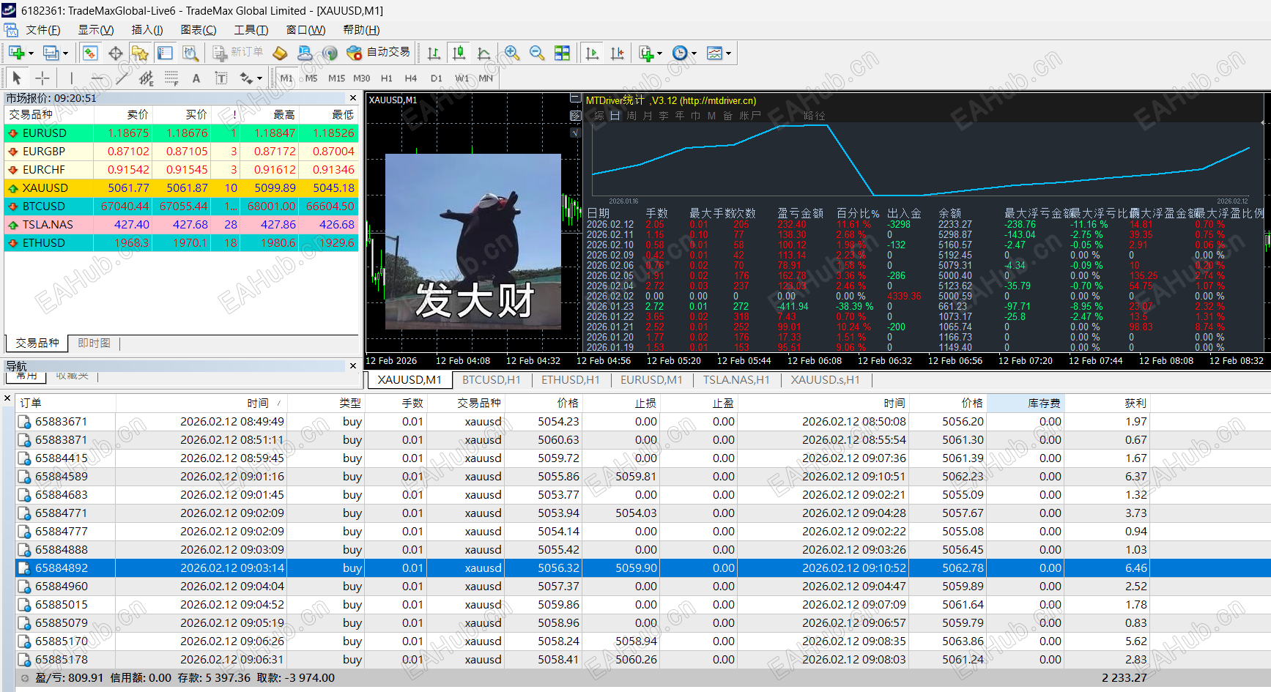Viewport: 1271px width, 692px height.
Task: Zoom in on the chart
Action: tap(512, 53)
